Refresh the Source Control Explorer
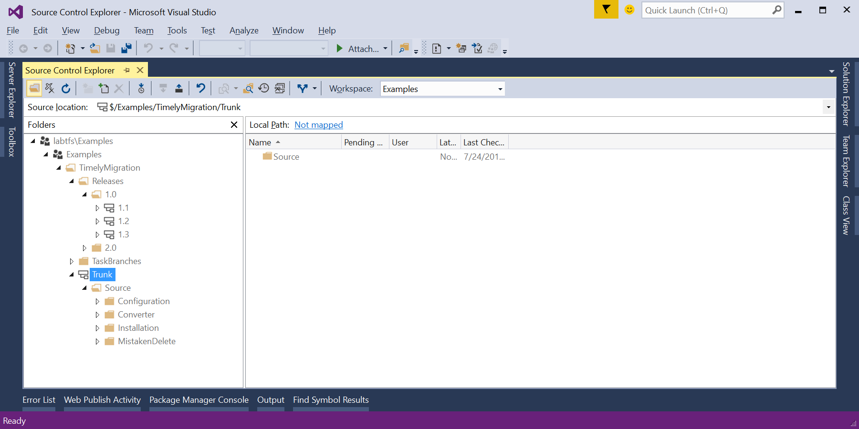859x429 pixels. [66, 88]
